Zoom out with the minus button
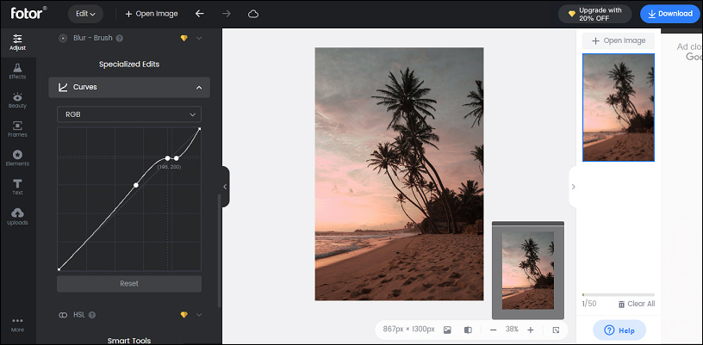Screen dimensions: 703x345 pos(493,330)
